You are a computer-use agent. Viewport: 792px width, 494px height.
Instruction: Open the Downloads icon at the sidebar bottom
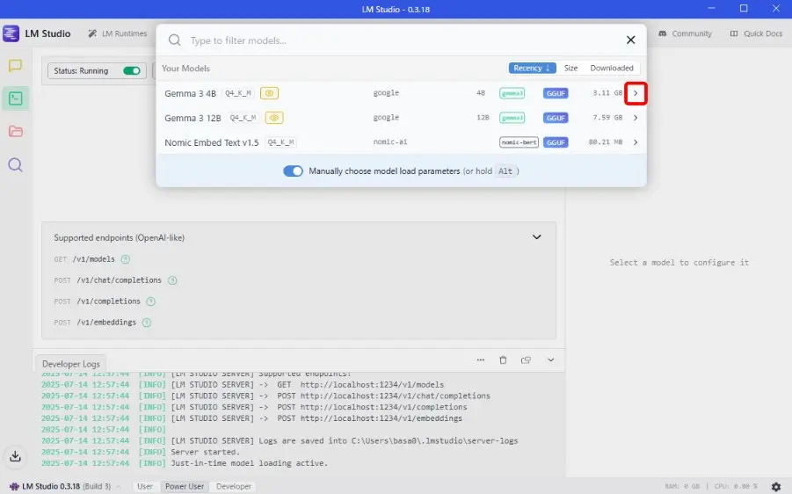coord(15,456)
